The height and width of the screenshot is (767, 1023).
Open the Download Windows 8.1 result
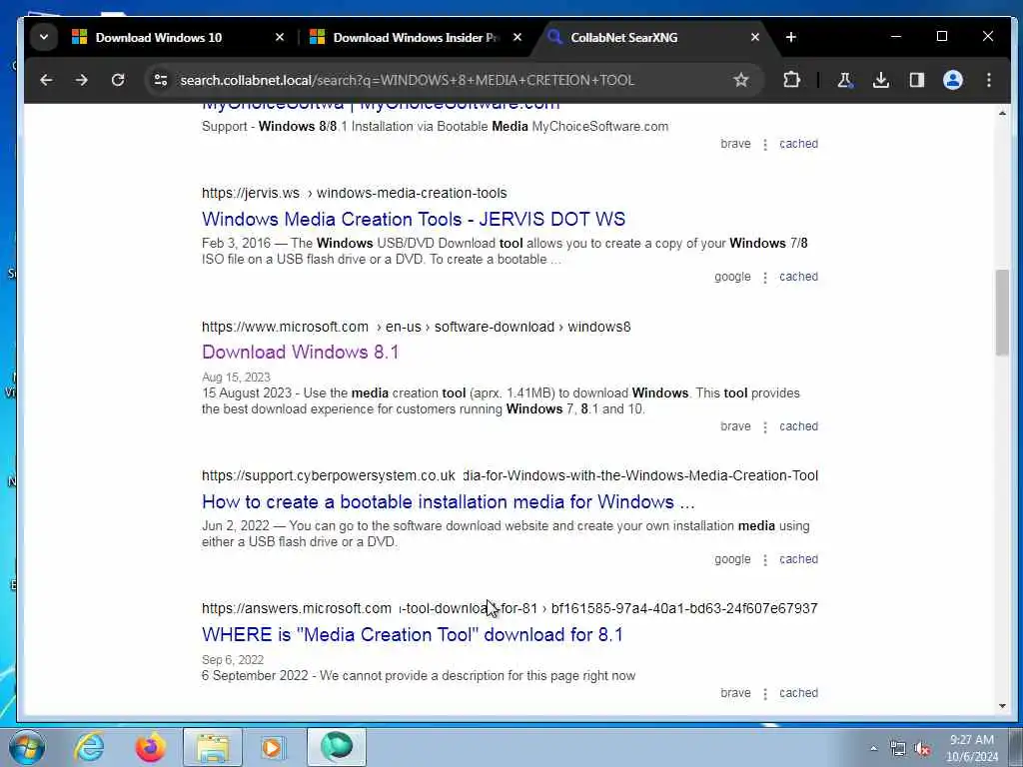300,353
